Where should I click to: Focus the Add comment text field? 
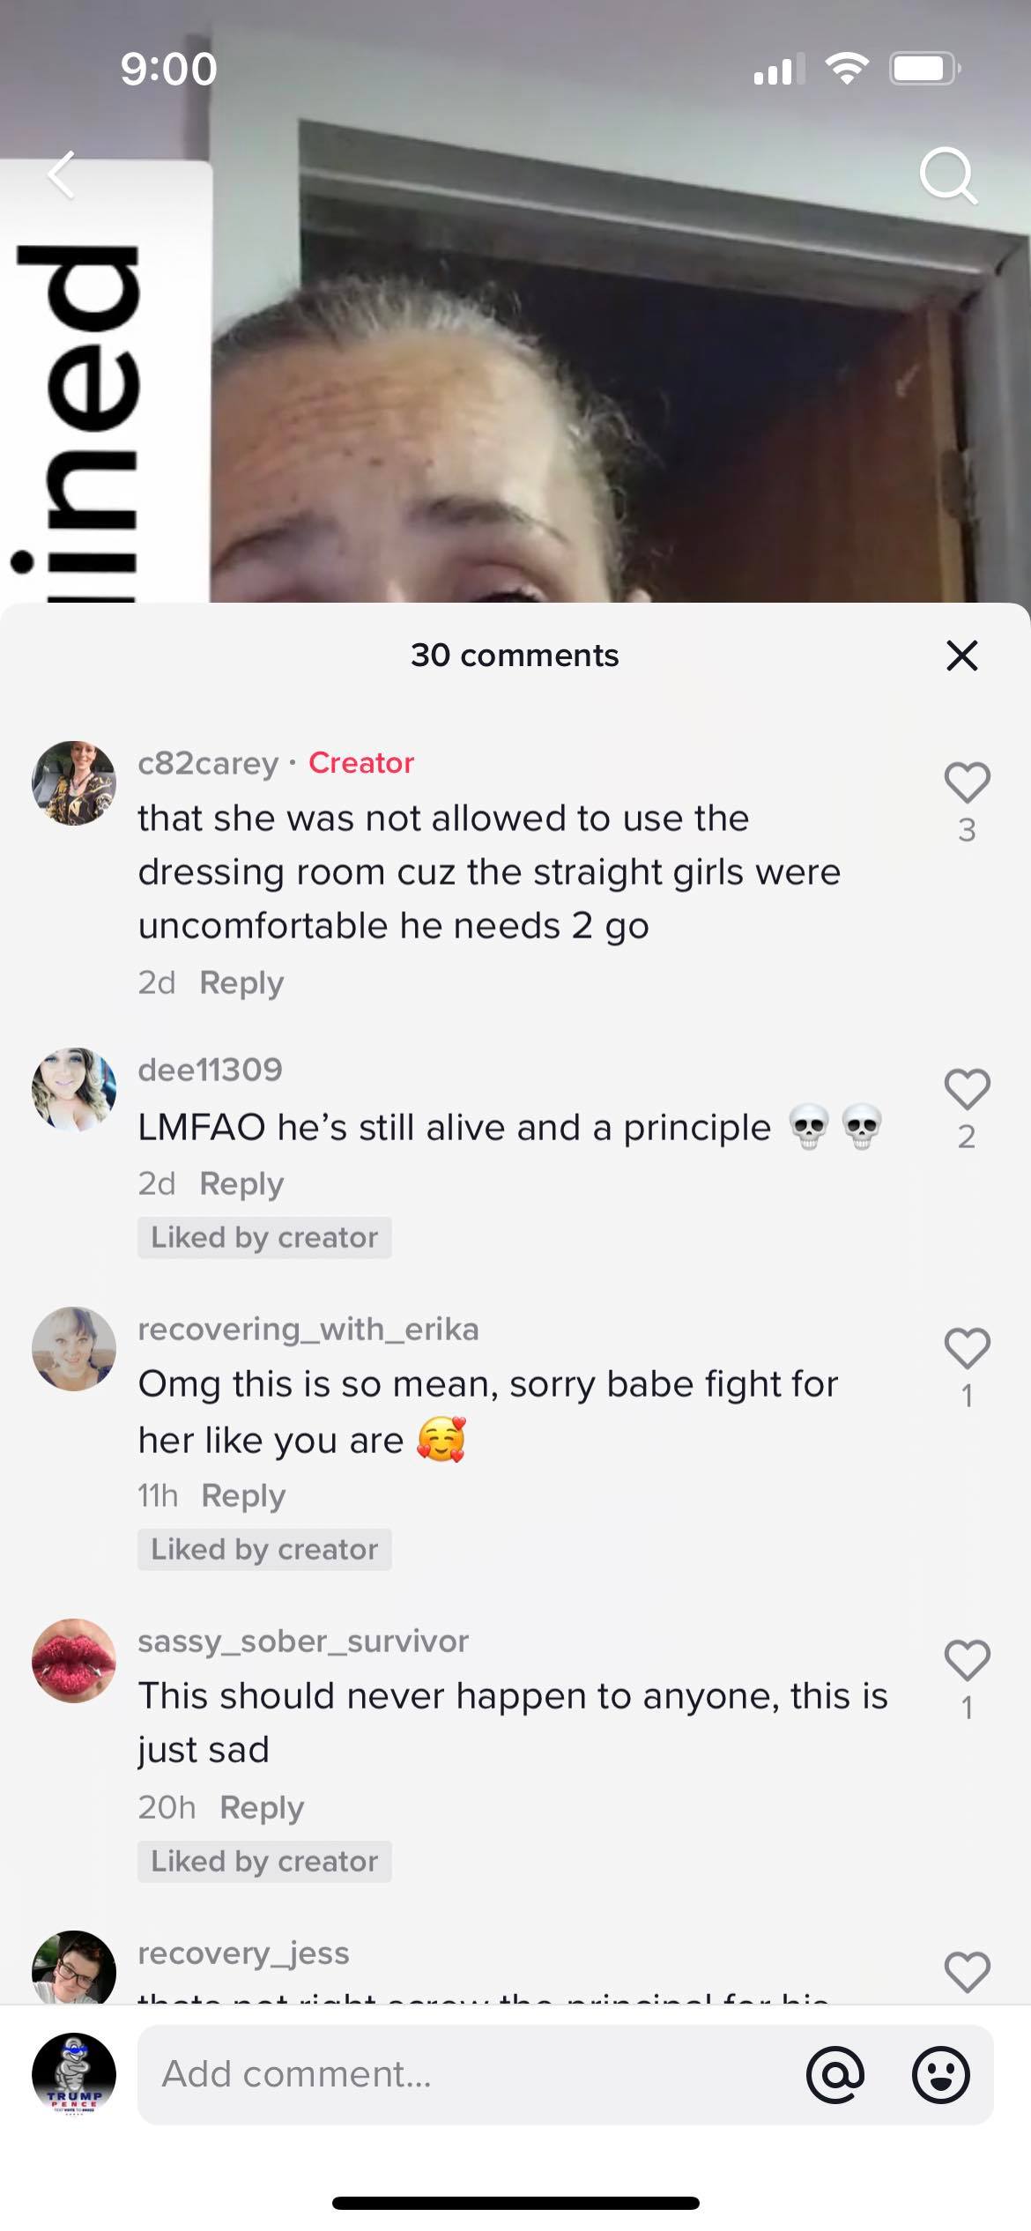467,2074
